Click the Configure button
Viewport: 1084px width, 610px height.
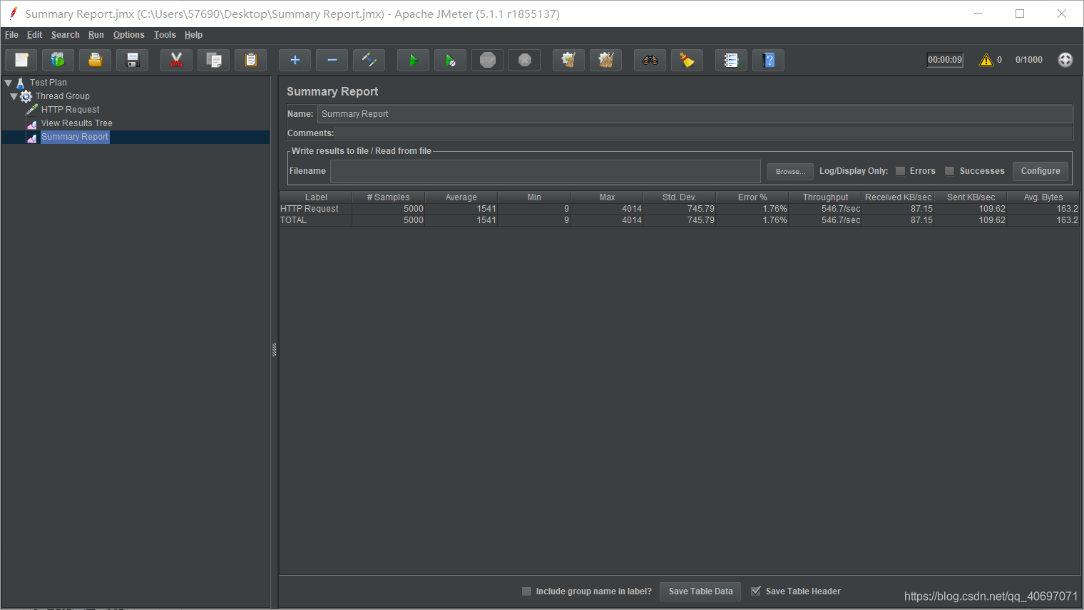(1040, 171)
